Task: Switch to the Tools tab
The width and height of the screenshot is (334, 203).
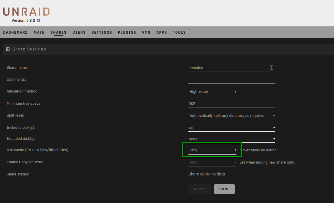Action: click(179, 32)
